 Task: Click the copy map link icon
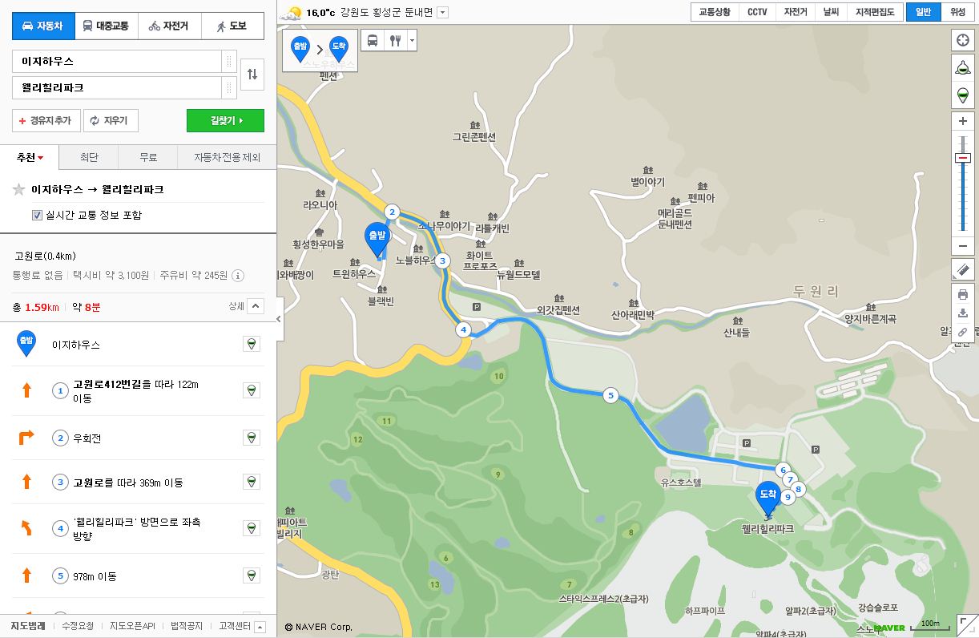click(962, 332)
